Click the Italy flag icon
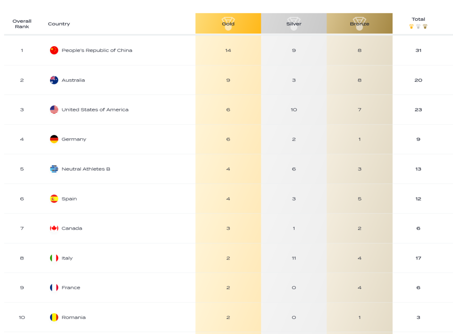Screen dimensions: 453x334 point(54,258)
